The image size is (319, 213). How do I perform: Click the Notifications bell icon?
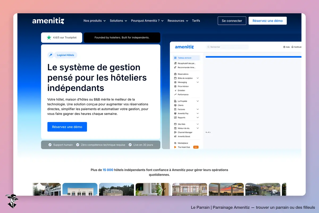(292, 47)
